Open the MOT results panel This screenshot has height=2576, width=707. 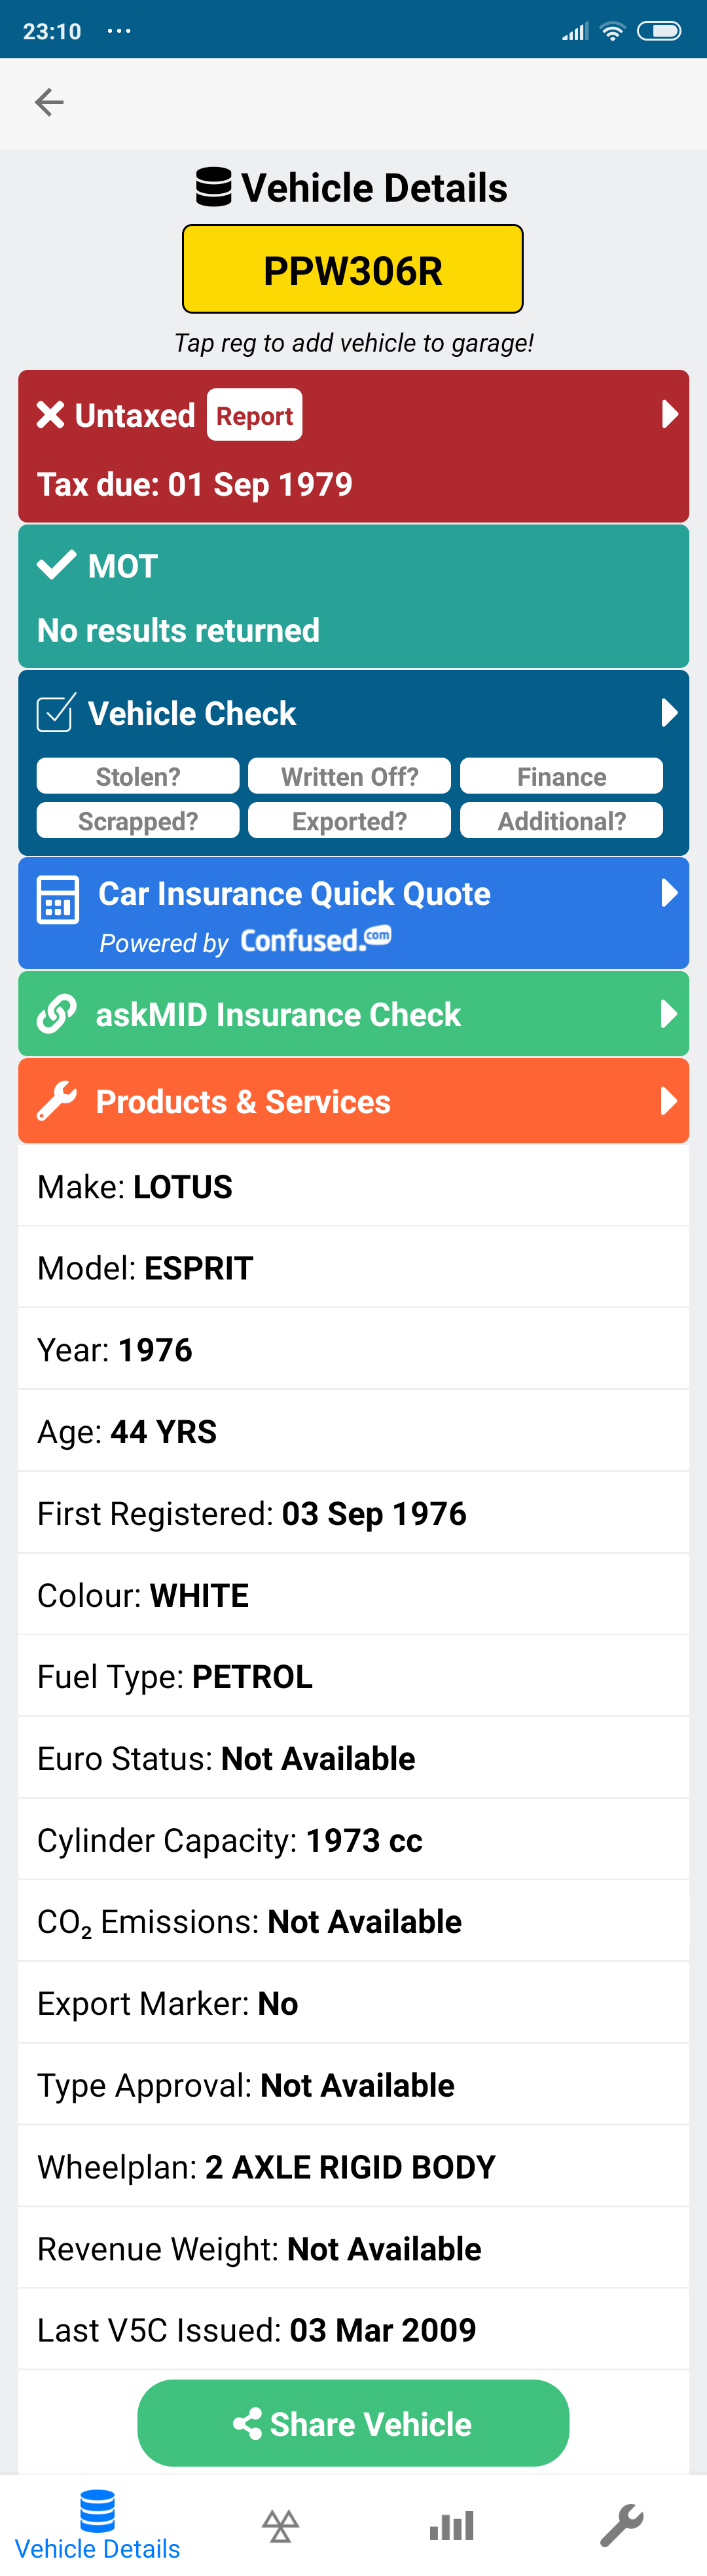point(353,597)
